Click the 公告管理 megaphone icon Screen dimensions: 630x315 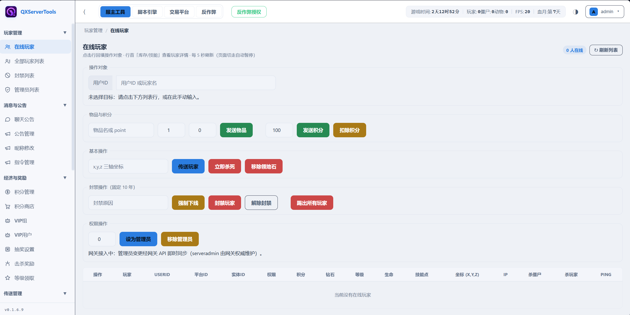point(8,134)
